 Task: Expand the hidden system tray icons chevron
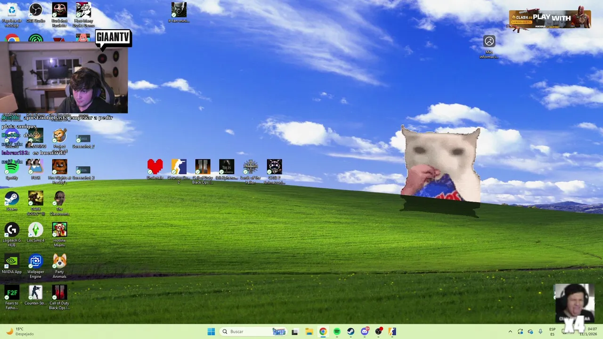click(x=510, y=331)
